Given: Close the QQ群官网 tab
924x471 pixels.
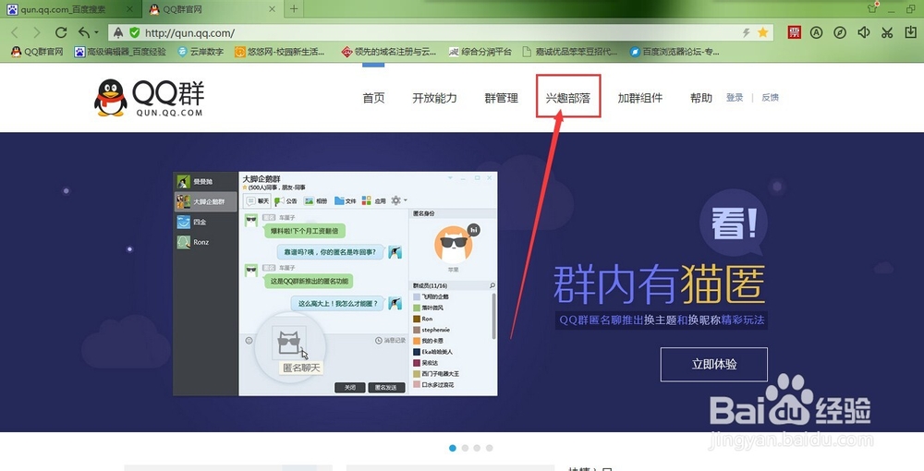Looking at the screenshot, I should point(272,9).
